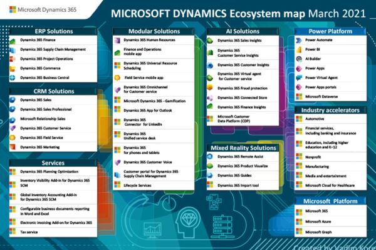Click Dynamics 365 Planning Optimization text
This screenshot has height=250, width=376.
49,171
